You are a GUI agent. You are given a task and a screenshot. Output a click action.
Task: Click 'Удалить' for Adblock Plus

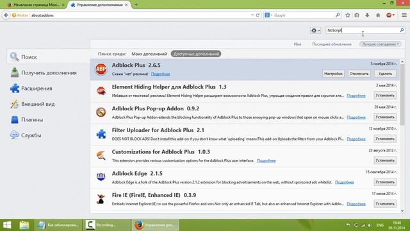pos(385,74)
